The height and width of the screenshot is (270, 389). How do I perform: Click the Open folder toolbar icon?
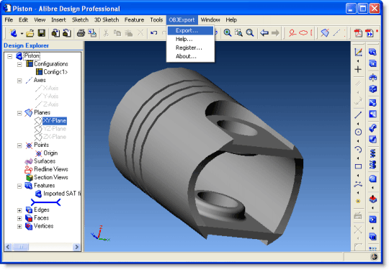click(30, 33)
